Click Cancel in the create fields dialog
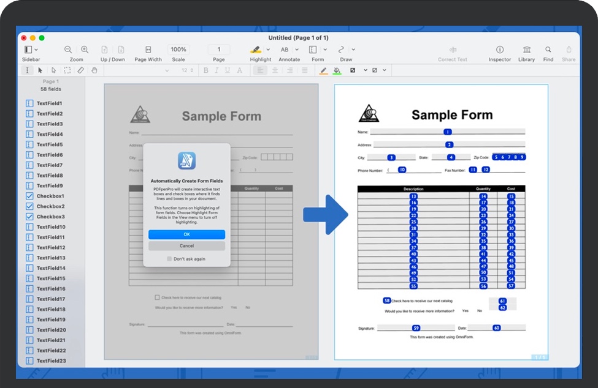 point(187,246)
